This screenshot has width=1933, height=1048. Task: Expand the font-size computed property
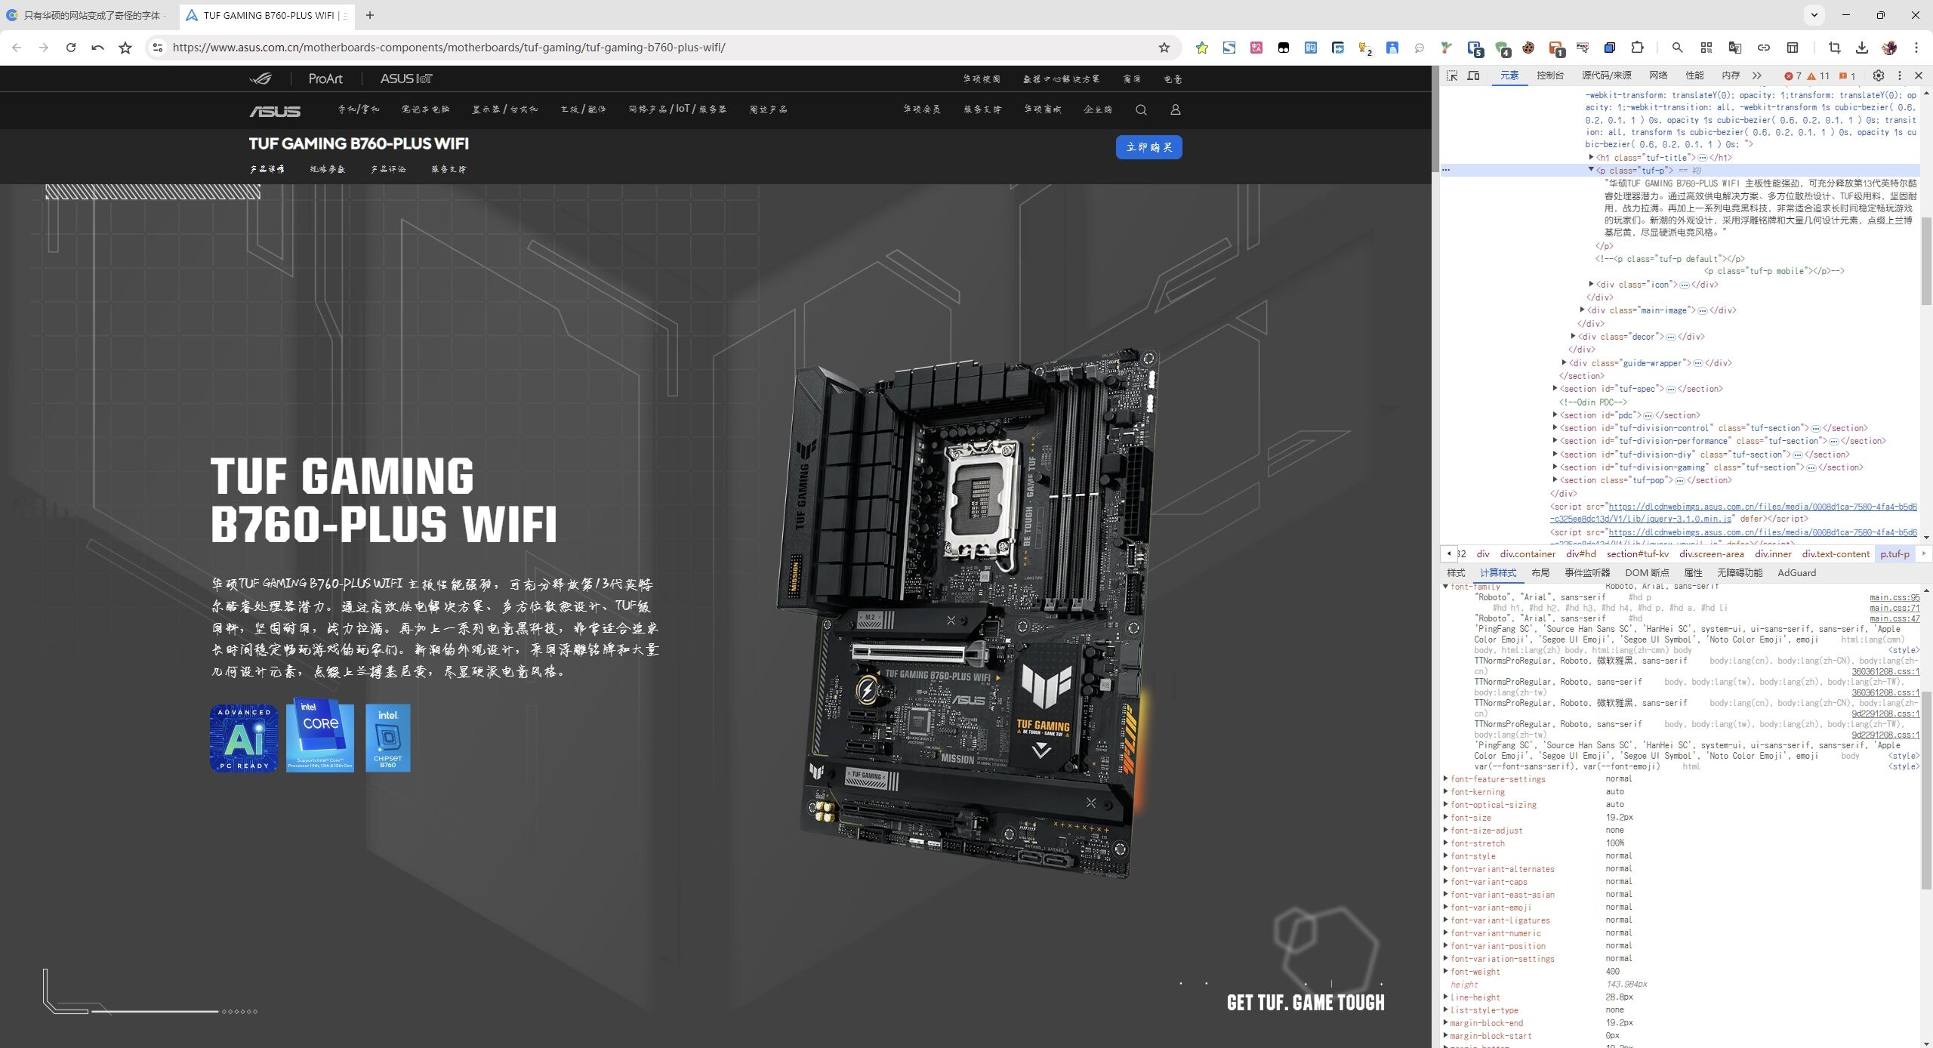[x=1445, y=817]
